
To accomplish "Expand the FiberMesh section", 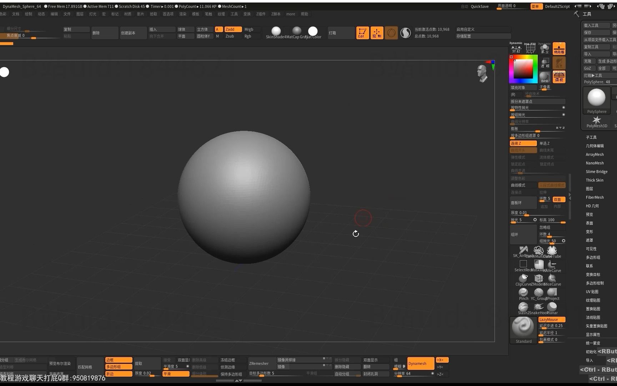I will pos(595,197).
